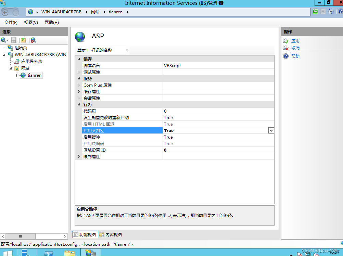Image resolution: width=343 pixels, height=256 pixels.
Task: Click WIN-4ABUR4CR7BB breadcrumb in address bar
Action: [61, 12]
